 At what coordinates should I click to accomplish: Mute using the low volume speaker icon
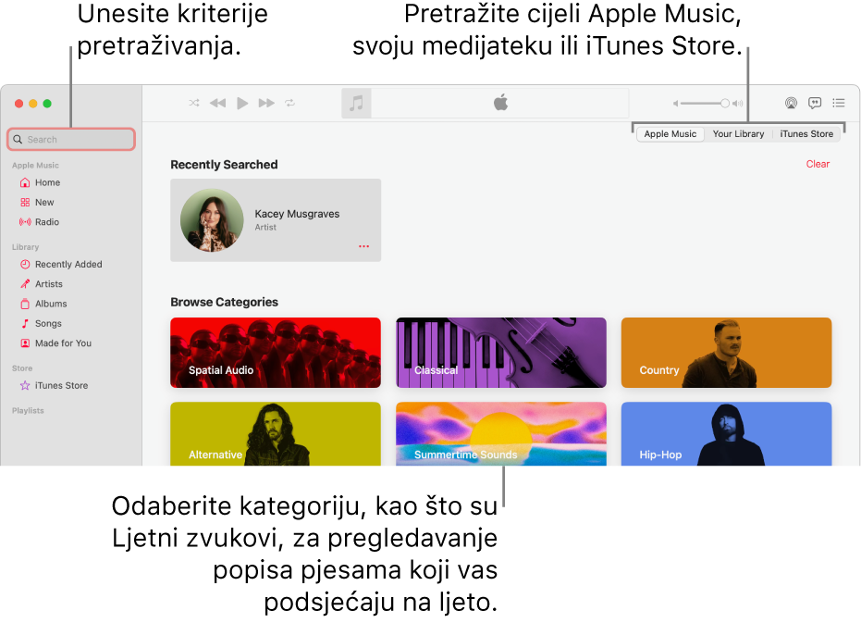[676, 103]
